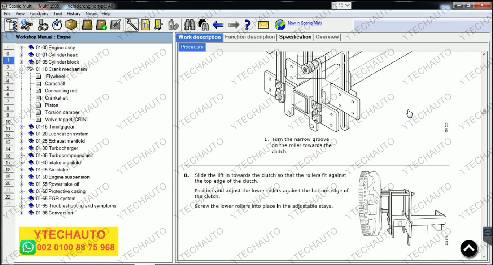Click the binoculars search icon
The height and width of the screenshot is (265, 493).
pyautogui.click(x=190, y=25)
